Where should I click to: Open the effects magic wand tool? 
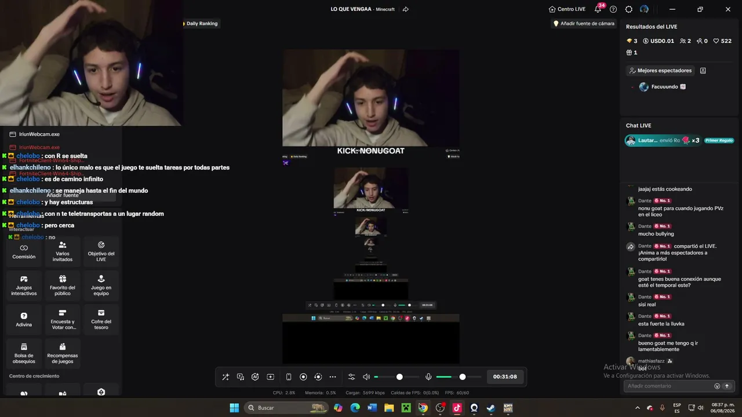tap(225, 377)
